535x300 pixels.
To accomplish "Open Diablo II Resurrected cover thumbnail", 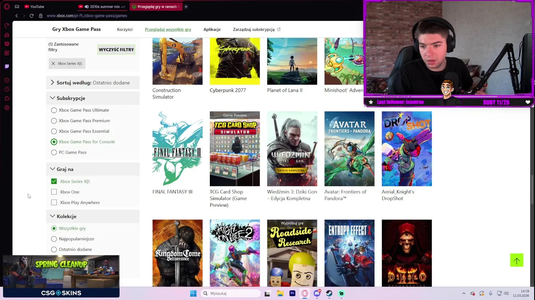I will click(x=407, y=253).
